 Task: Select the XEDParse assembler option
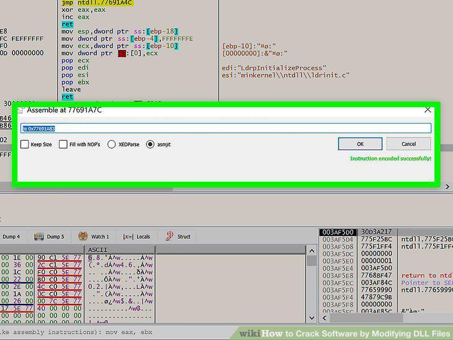pyautogui.click(x=111, y=144)
